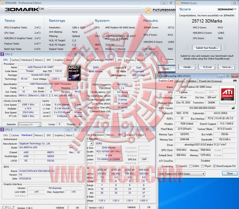The height and width of the screenshot is (209, 239).
Task: Click the Shaders 1536 Unified field
Action: pyautogui.click(x=187, y=124)
